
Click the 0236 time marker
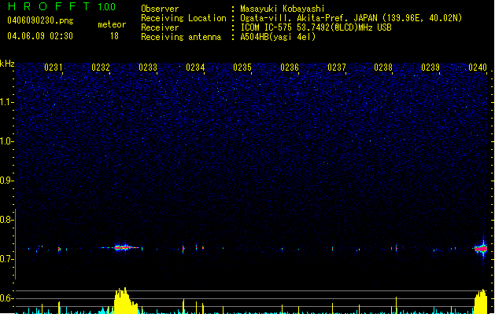[x=290, y=68]
